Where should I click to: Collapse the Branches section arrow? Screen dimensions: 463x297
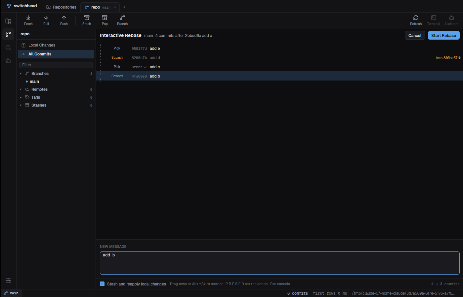(21, 74)
